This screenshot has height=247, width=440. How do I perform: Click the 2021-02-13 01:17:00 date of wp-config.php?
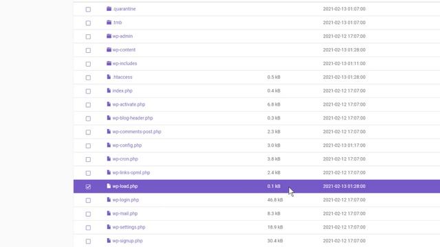coord(344,145)
